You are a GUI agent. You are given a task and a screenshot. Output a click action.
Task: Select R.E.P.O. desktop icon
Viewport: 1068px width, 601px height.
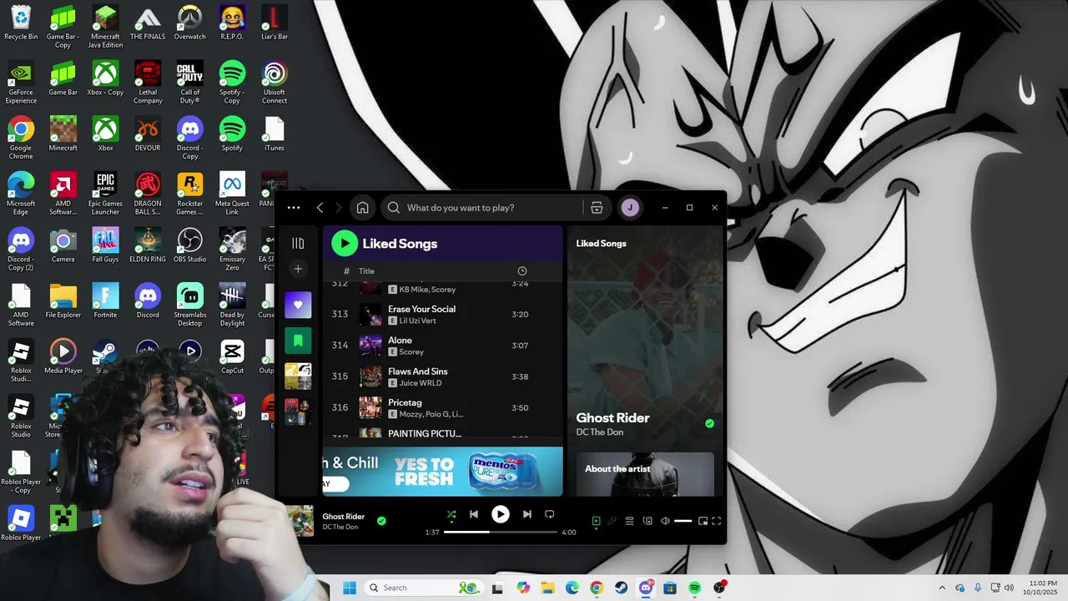pyautogui.click(x=232, y=23)
